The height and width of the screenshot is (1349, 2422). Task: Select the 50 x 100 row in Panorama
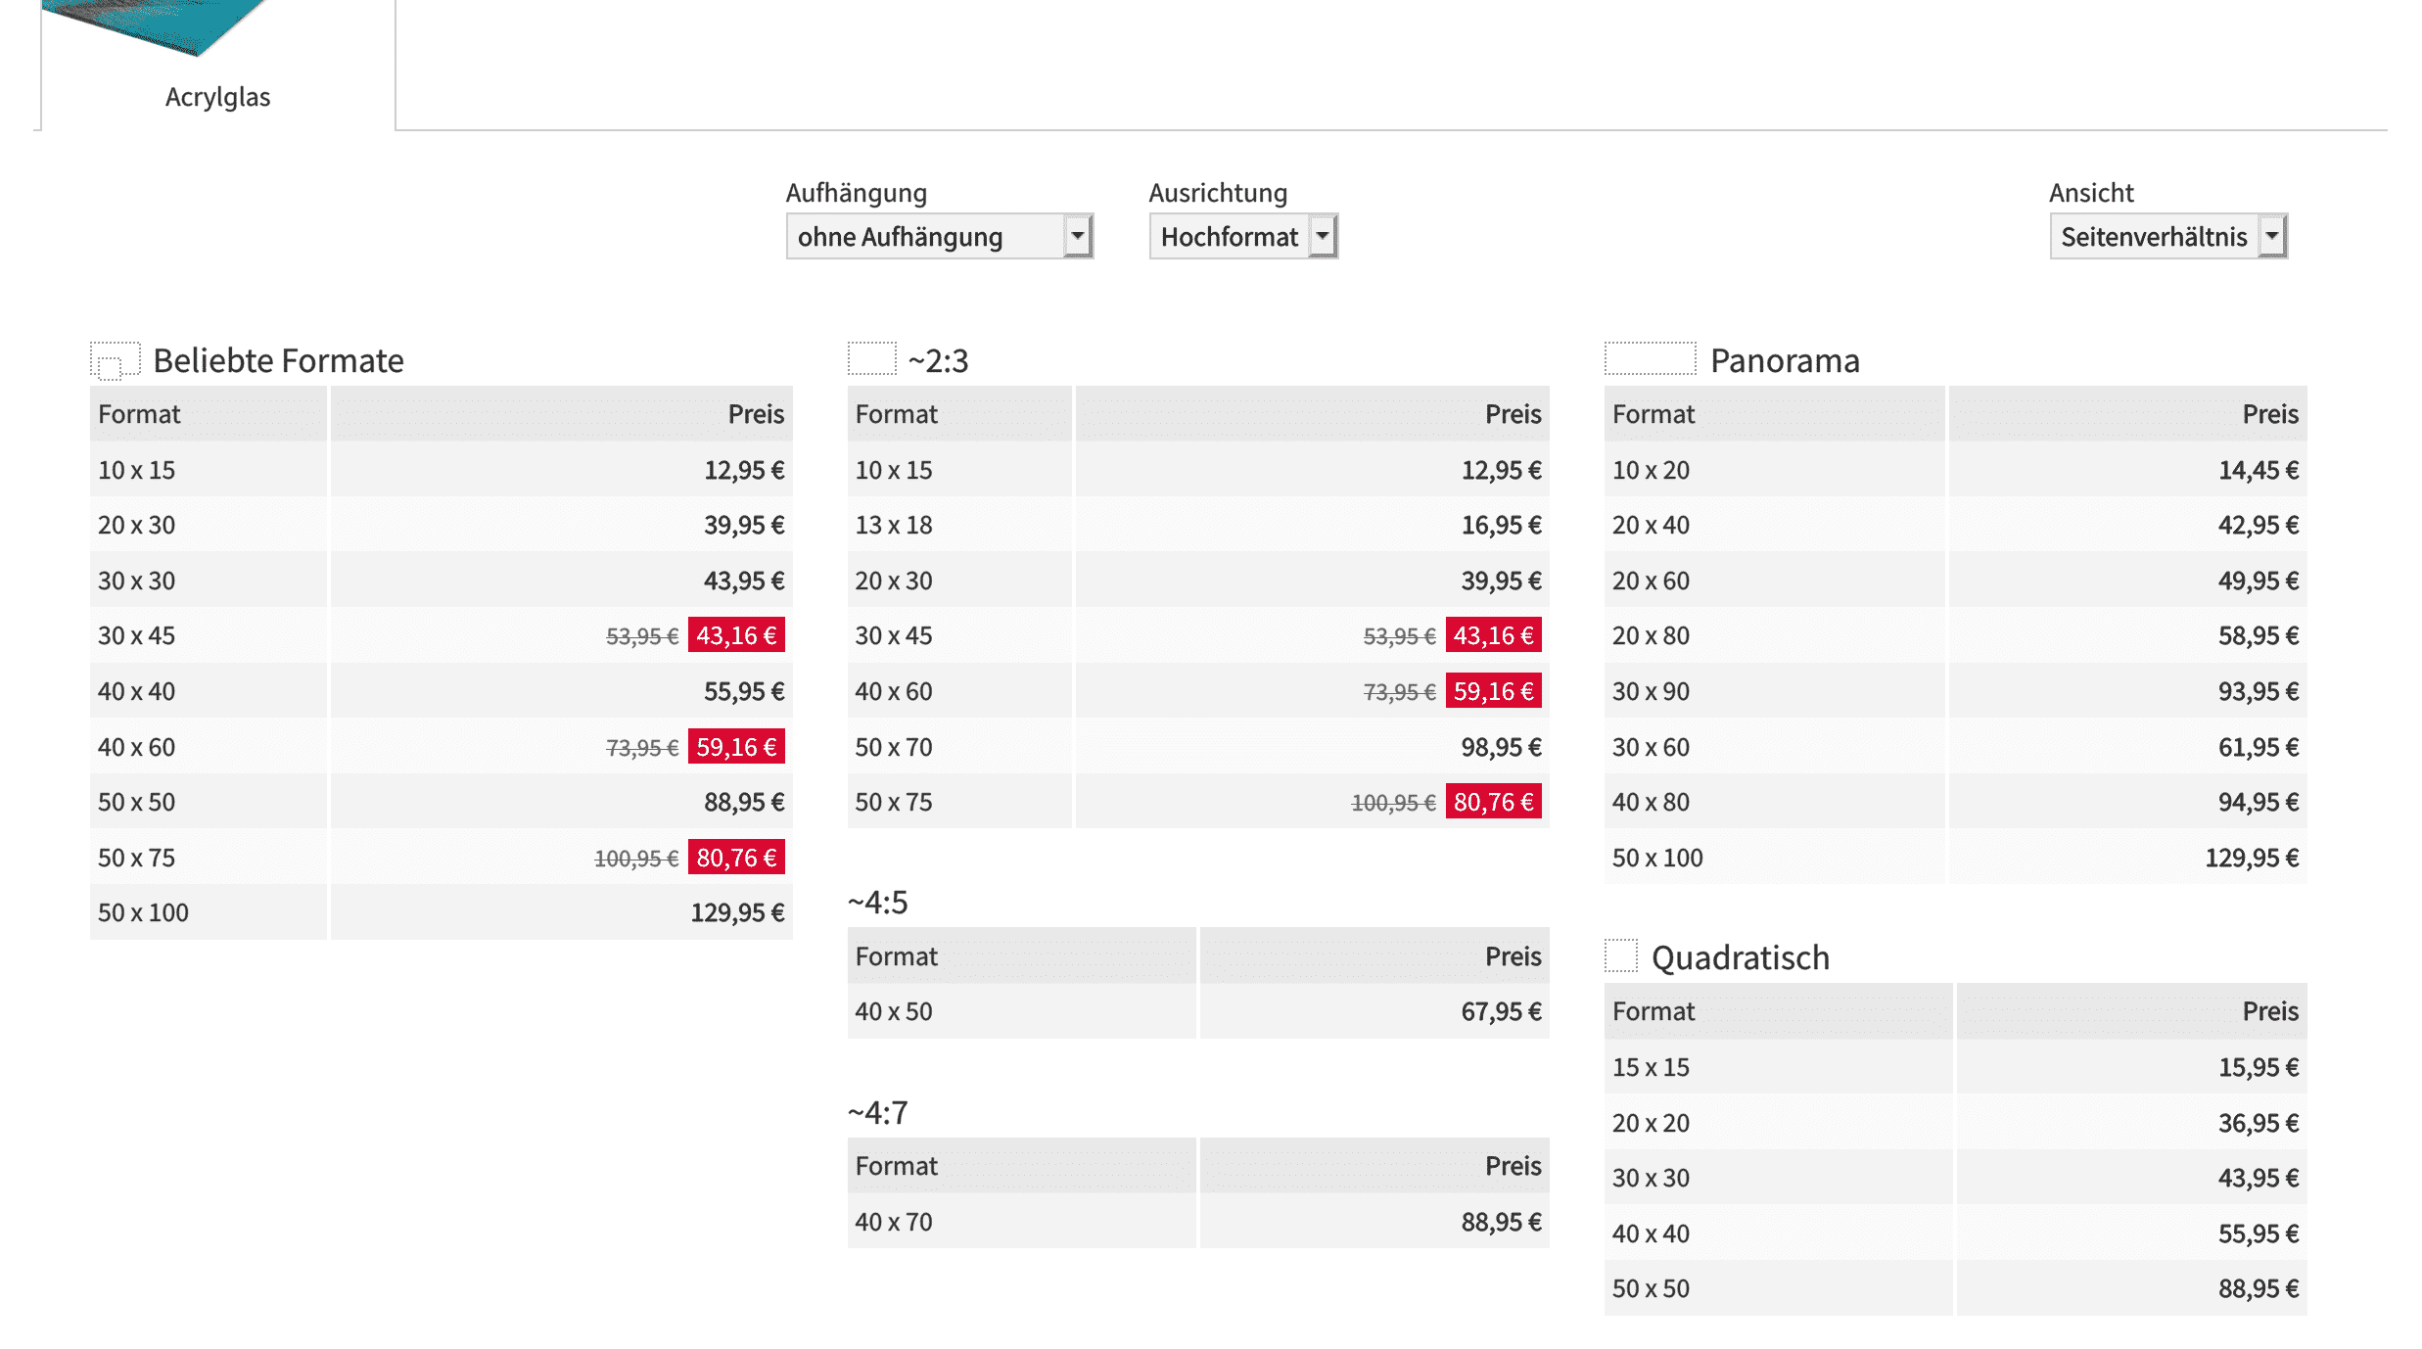pyautogui.click(x=1657, y=858)
